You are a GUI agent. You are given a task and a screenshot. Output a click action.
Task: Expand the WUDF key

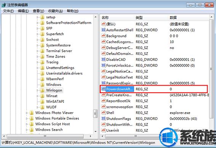coord(37,107)
